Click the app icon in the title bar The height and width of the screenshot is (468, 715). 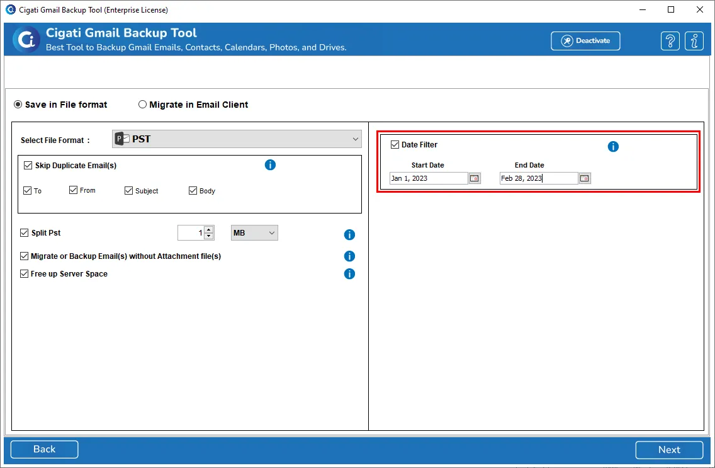point(10,9)
